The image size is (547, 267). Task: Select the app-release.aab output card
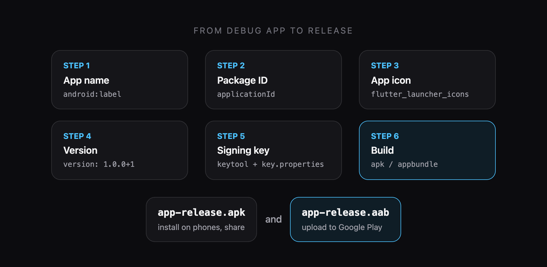click(346, 219)
